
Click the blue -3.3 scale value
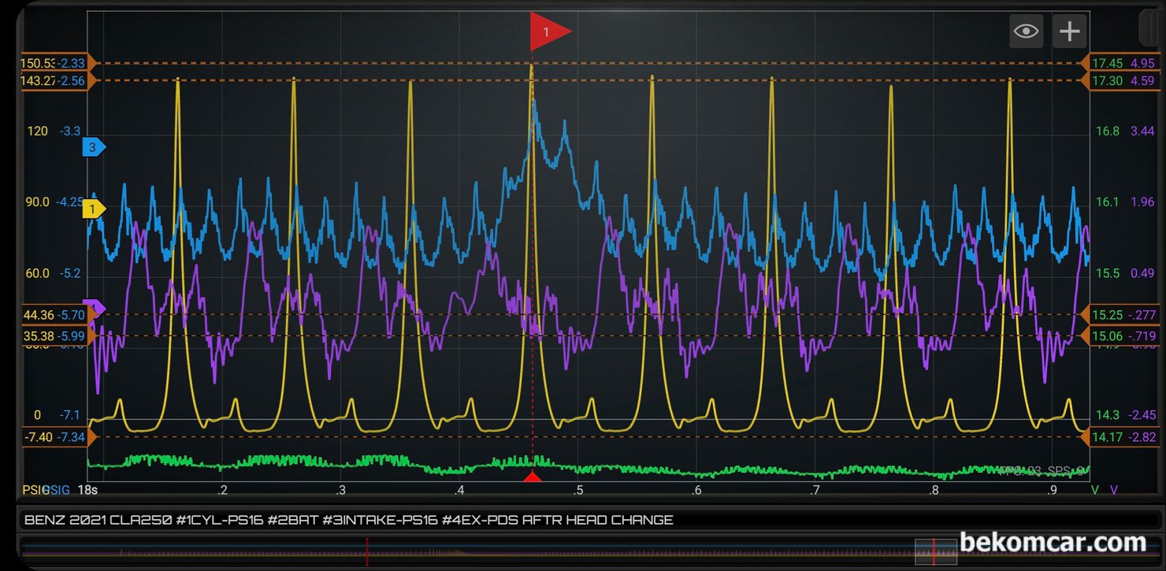70,131
